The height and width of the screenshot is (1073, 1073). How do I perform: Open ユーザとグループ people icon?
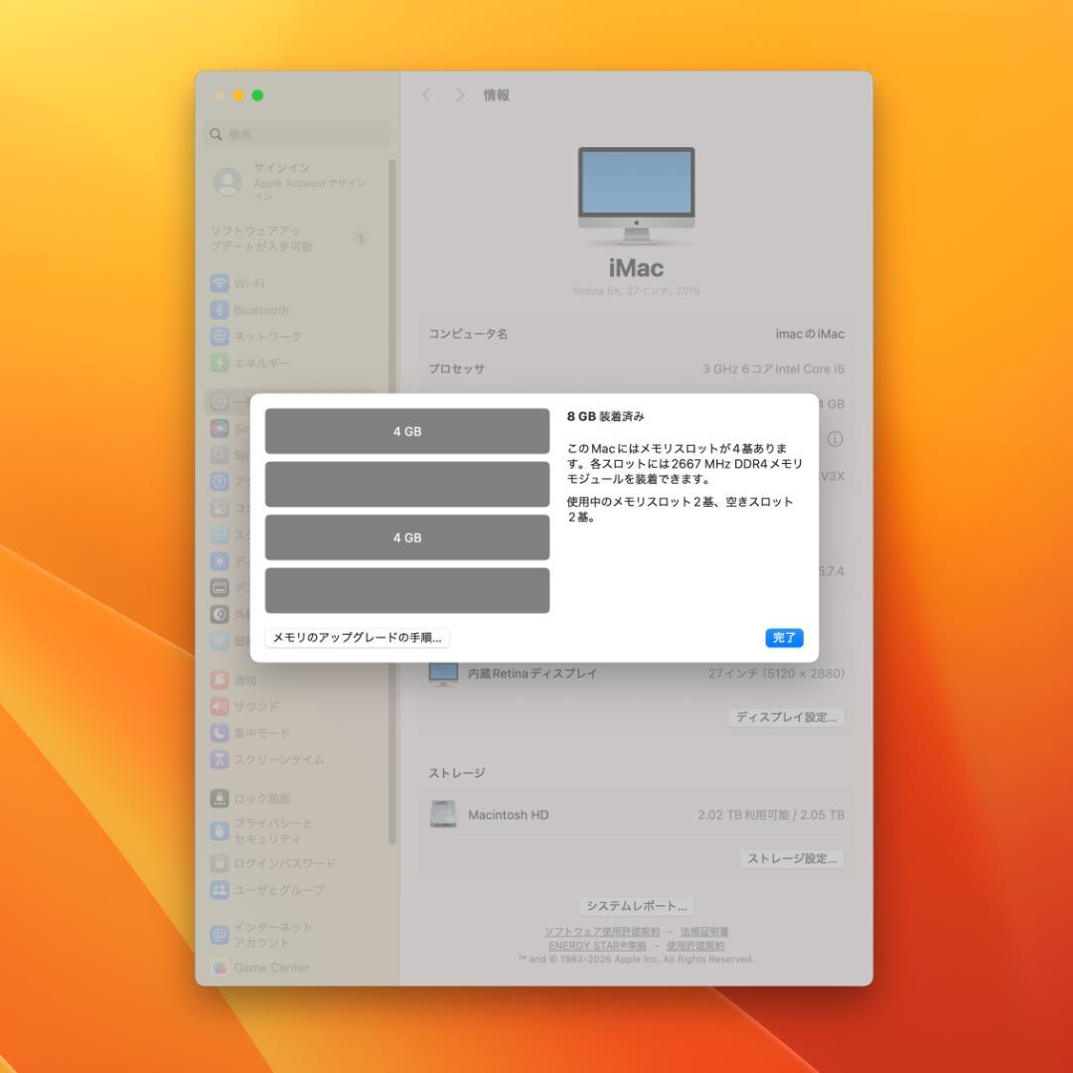(x=219, y=889)
